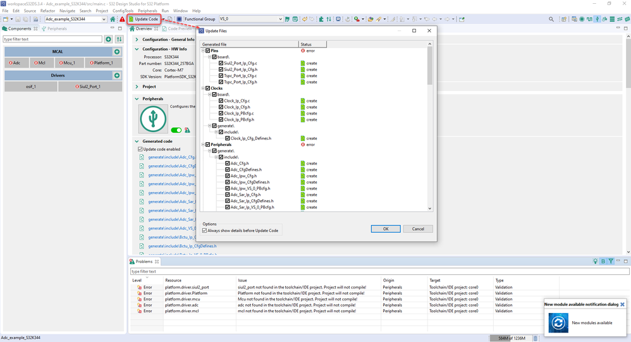The width and height of the screenshot is (631, 342).
Task: Click the Update Files list vertical scrollbar
Action: (x=429, y=126)
